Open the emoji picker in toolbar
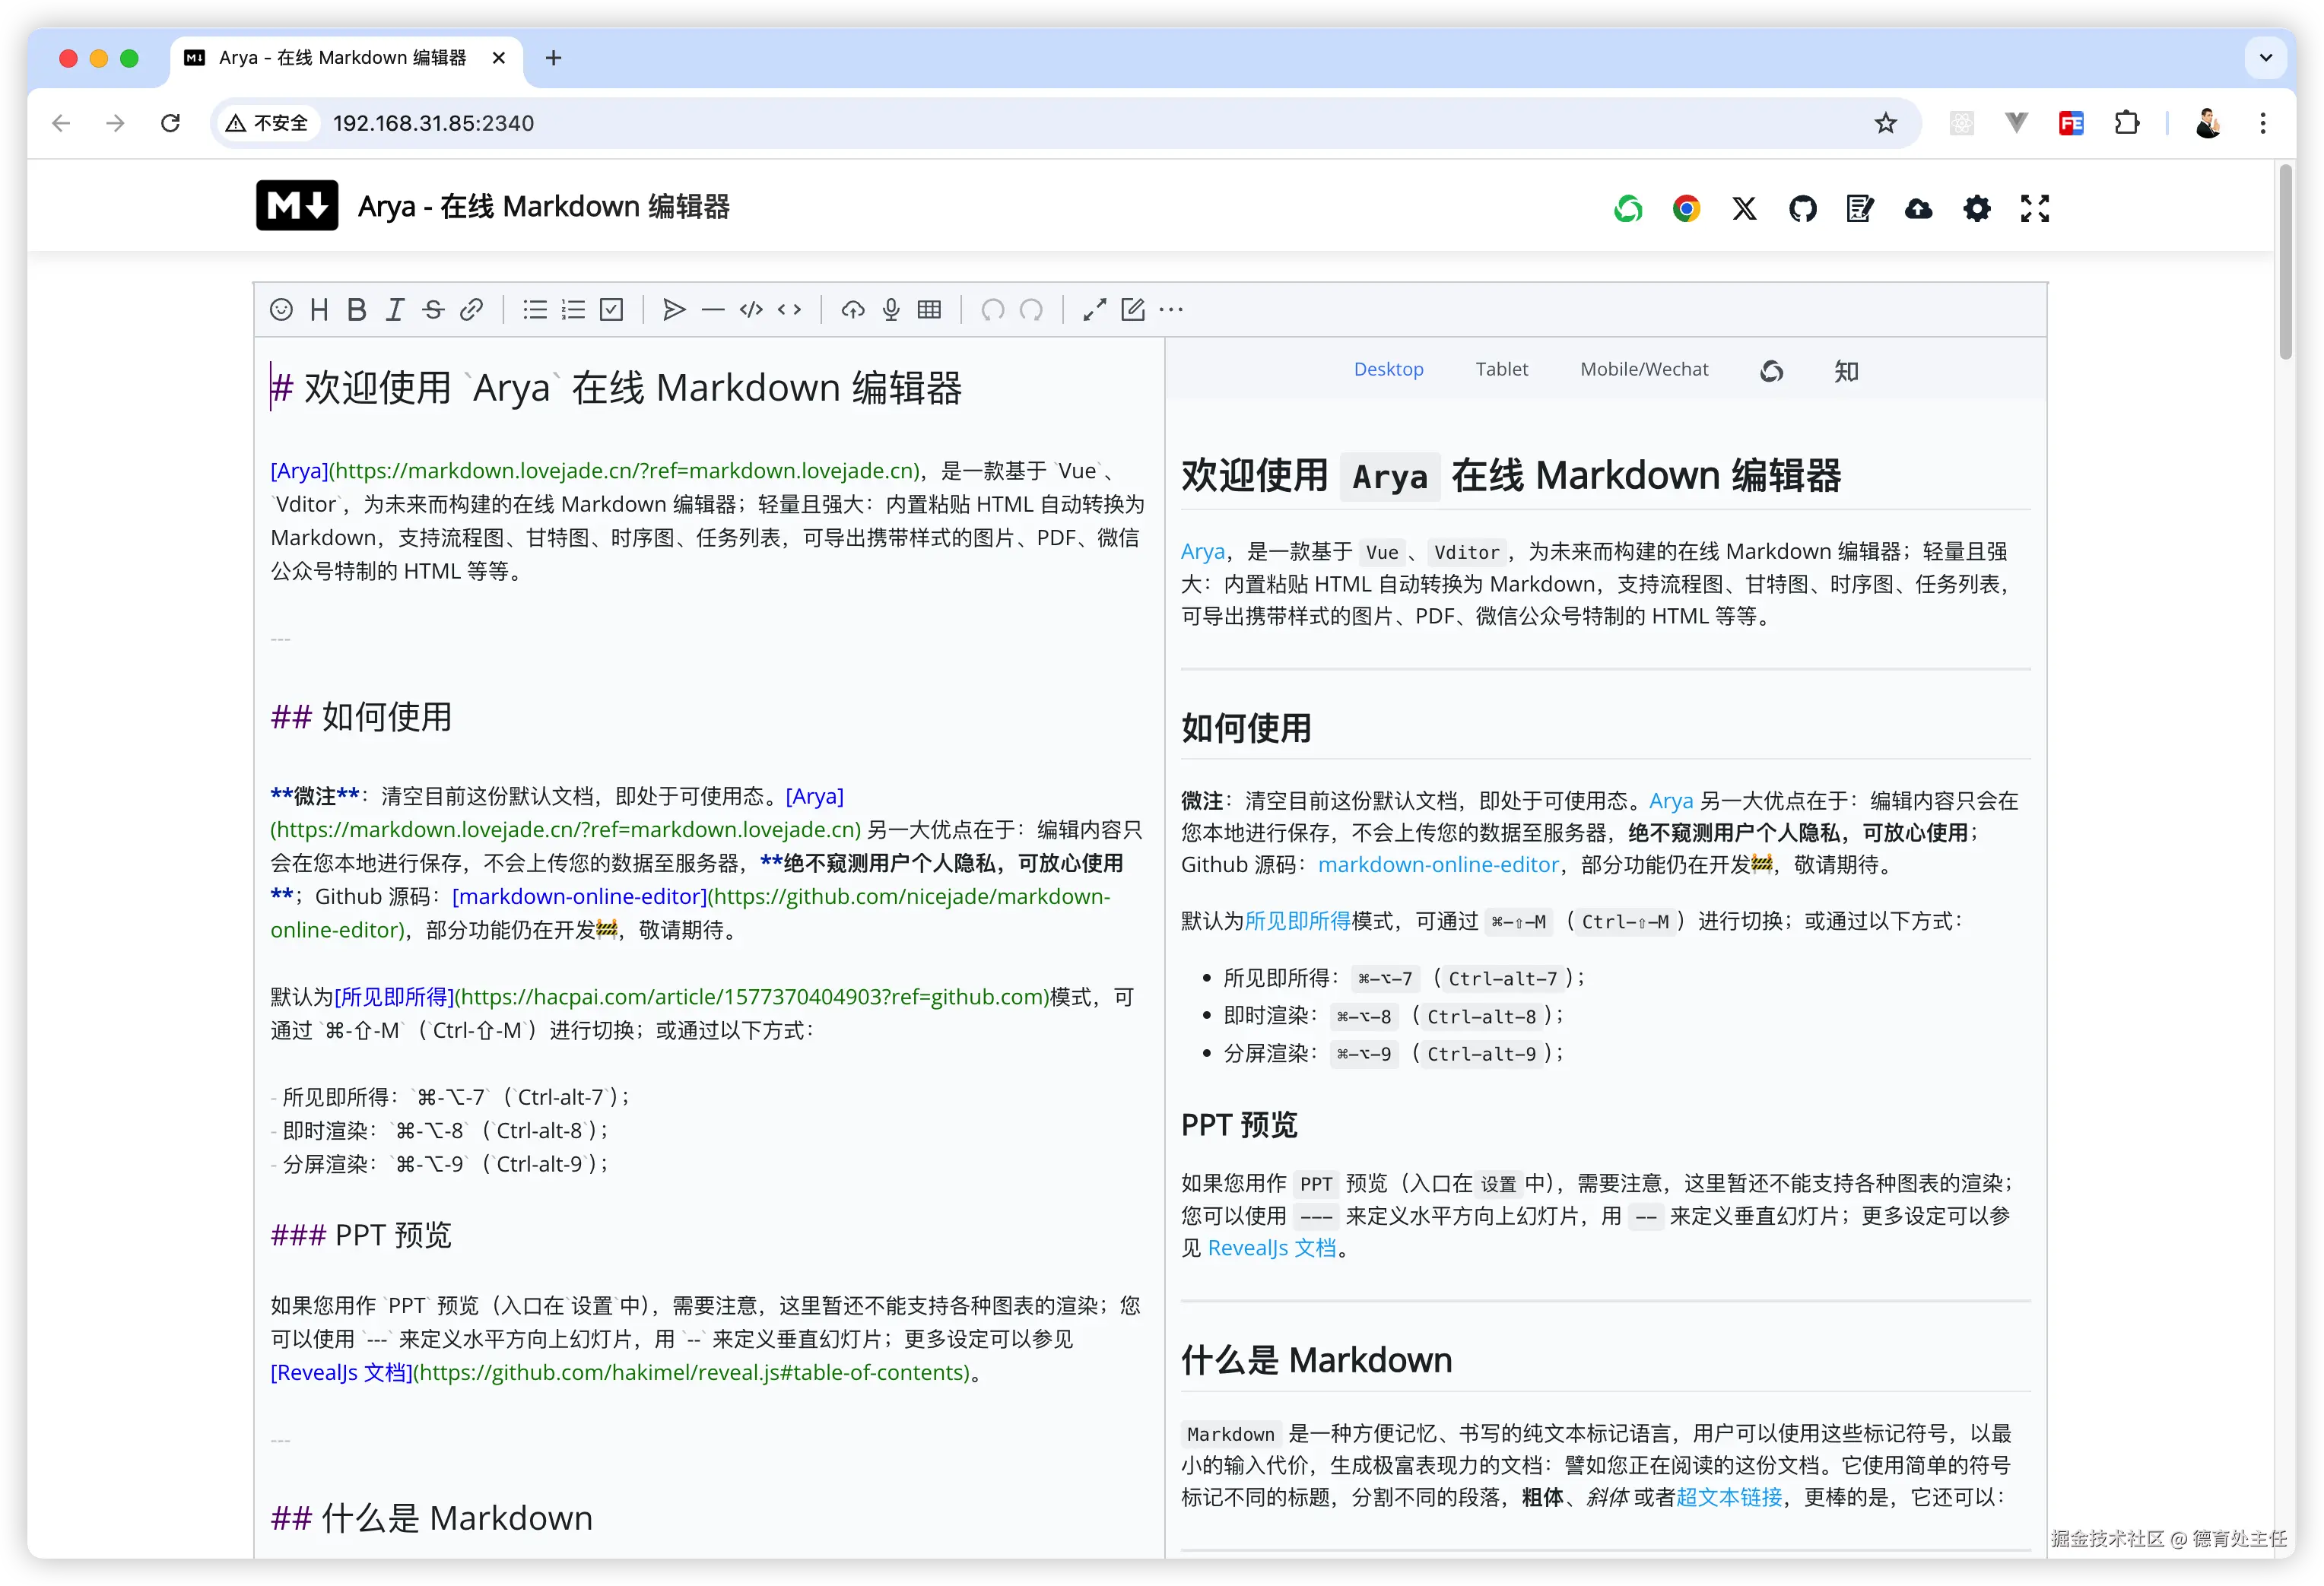This screenshot has width=2324, height=1586. coord(281,310)
